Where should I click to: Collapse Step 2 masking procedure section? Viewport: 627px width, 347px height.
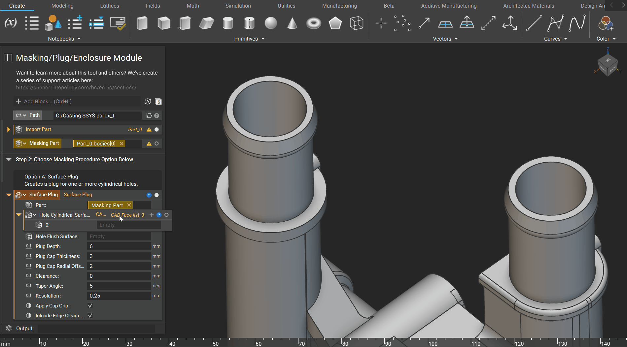[x=9, y=160]
